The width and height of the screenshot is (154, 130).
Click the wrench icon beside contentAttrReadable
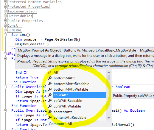(x=50, y=118)
